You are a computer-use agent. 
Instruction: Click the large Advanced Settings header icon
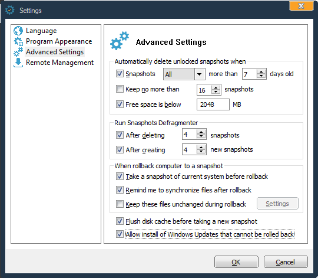[120, 41]
